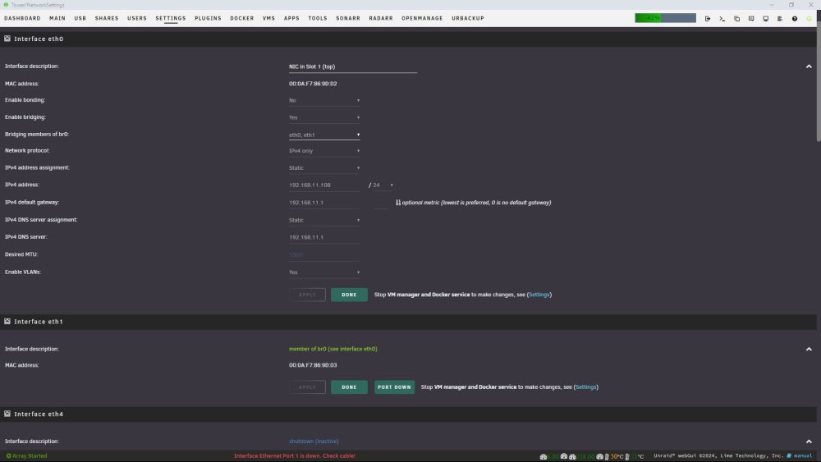This screenshot has height=462, width=821.
Task: Click Apply button under eth0
Action: point(307,295)
